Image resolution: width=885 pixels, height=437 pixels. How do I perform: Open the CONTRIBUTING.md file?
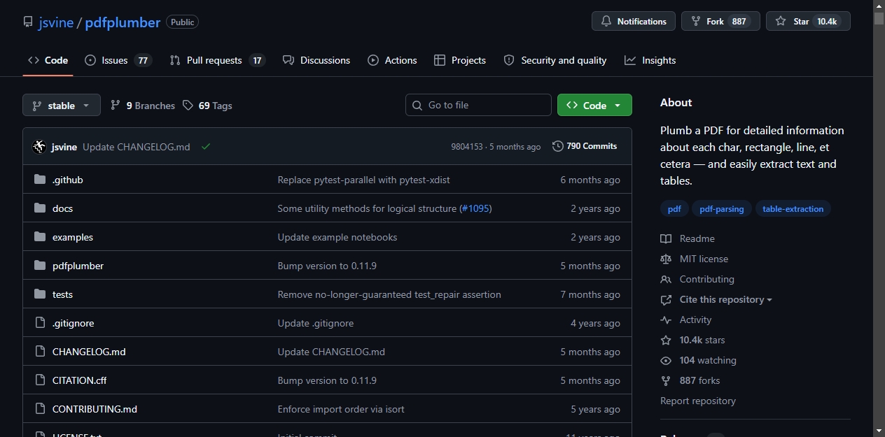(95, 409)
